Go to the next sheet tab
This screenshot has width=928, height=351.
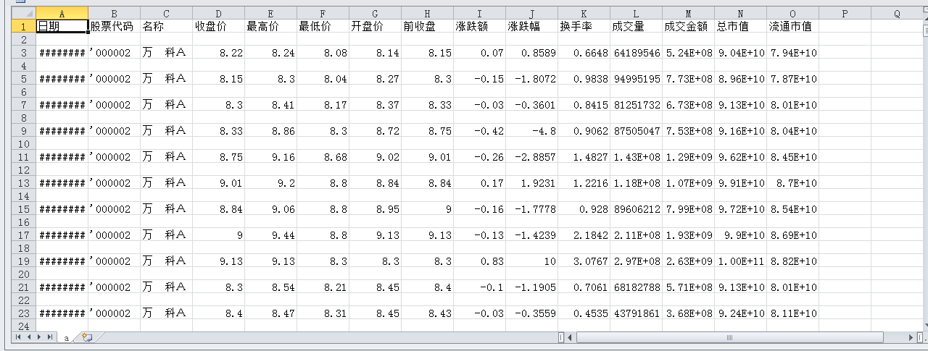coord(39,337)
